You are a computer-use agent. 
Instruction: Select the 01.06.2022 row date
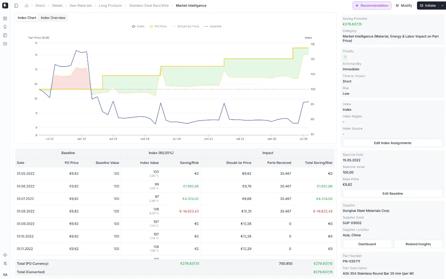coord(26,186)
